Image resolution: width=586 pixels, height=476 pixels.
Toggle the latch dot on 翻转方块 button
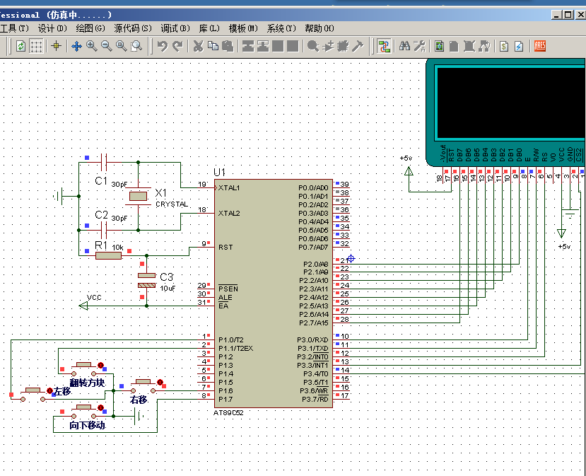(100, 366)
